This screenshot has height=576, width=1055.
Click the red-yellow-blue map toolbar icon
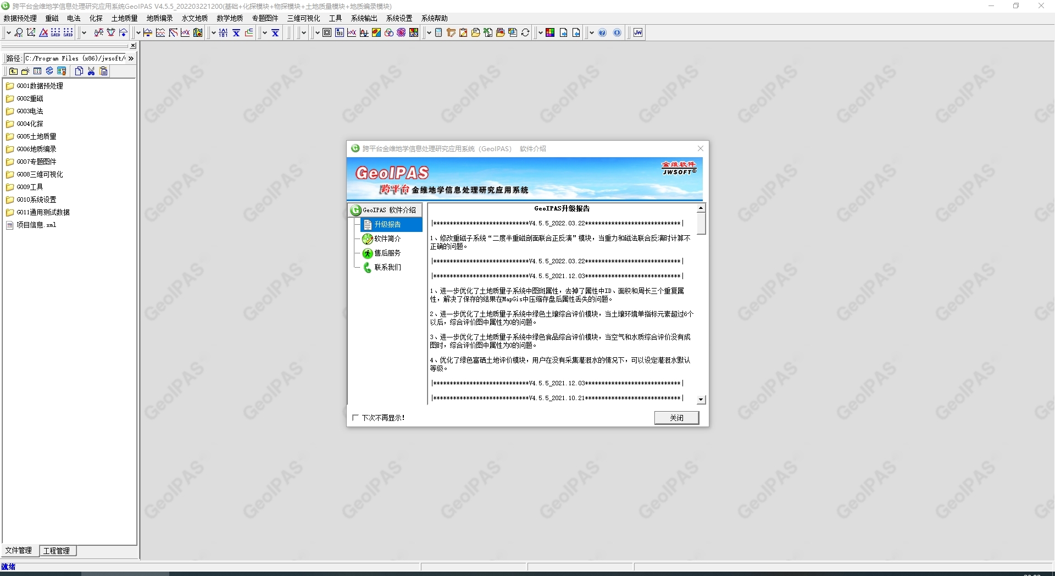[376, 33]
